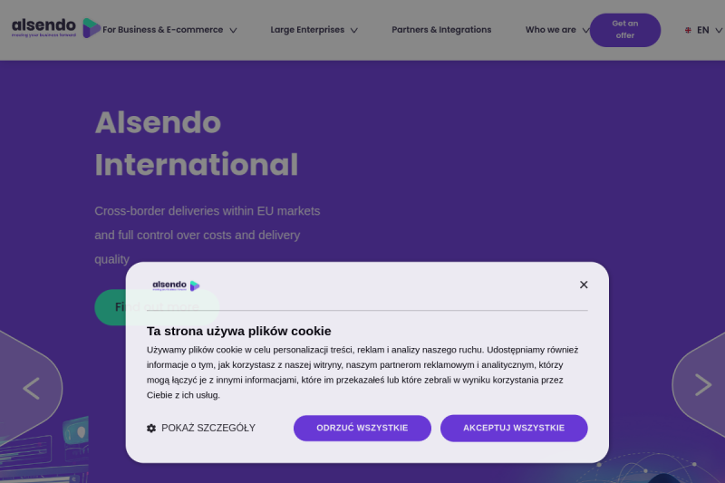725x483 pixels.
Task: Open Partners & Integrations page
Action: [441, 30]
